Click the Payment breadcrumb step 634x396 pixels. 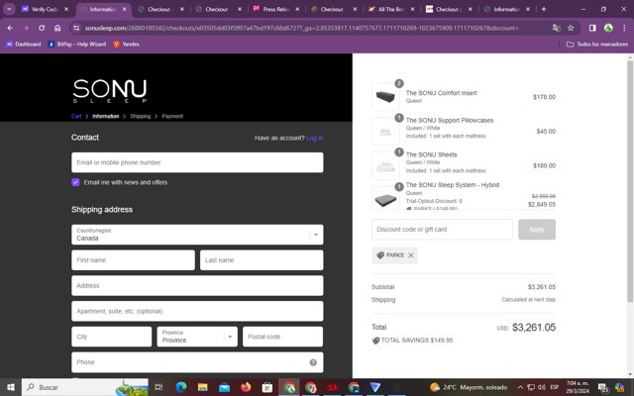(172, 117)
